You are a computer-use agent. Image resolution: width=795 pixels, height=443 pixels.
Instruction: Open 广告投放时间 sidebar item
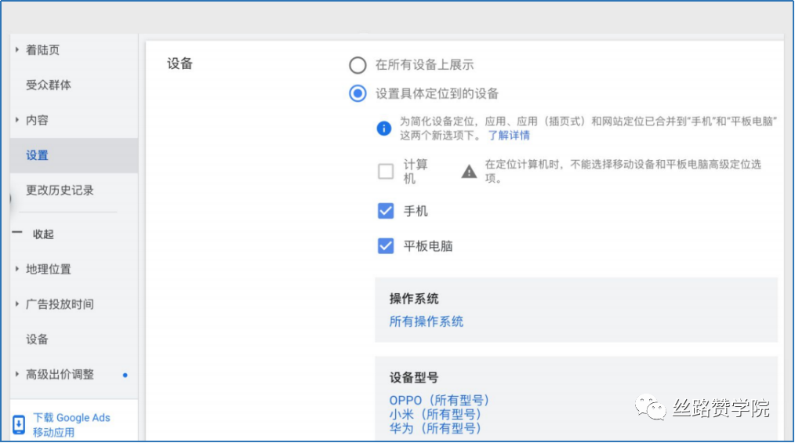[x=60, y=304]
